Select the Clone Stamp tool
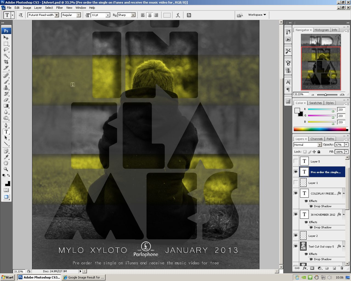The height and width of the screenshot is (281, 351). coord(6,88)
